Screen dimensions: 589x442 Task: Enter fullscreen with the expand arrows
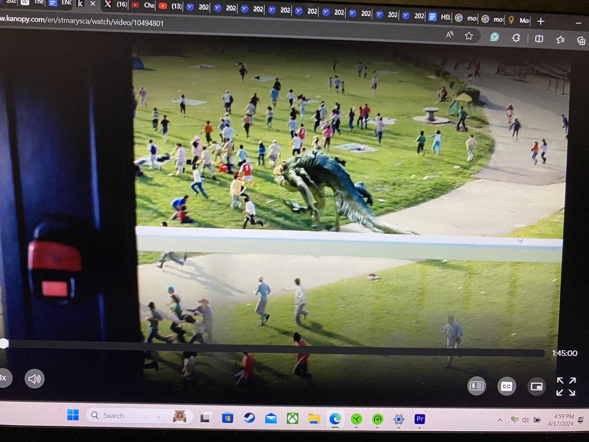[x=566, y=387]
